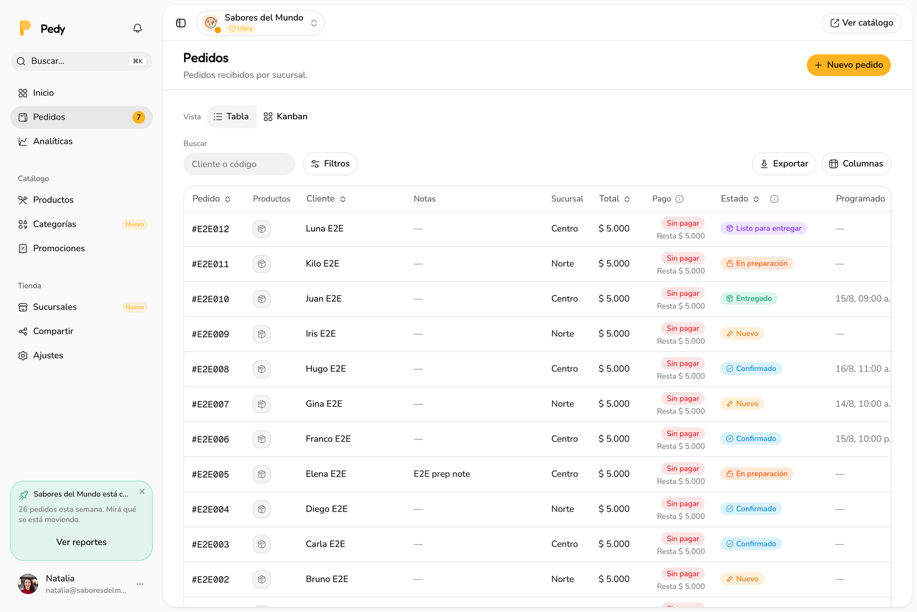Click the Nuevo pedido button

pos(849,65)
